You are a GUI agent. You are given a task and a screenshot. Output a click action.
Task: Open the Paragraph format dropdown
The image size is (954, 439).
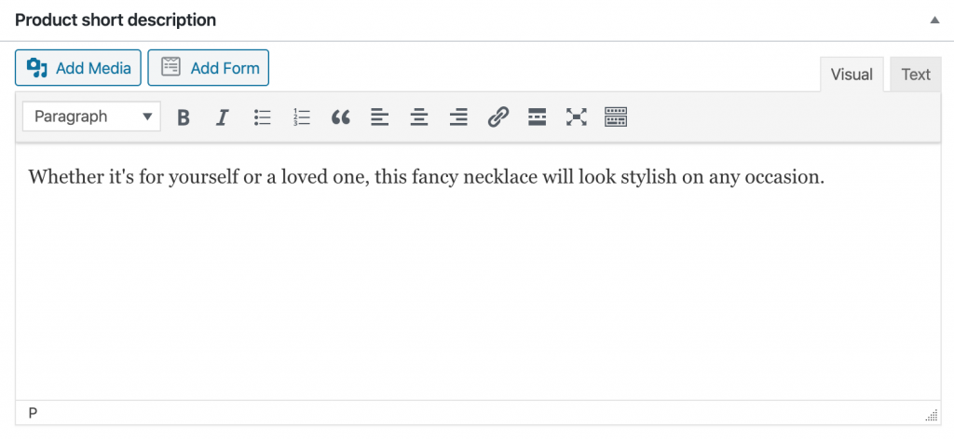(92, 117)
